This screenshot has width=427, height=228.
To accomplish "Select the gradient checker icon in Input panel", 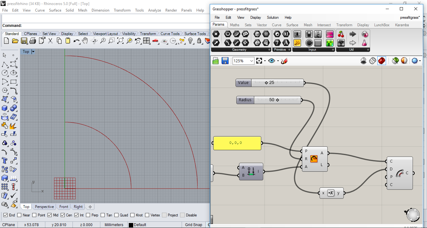I will tap(330, 43).
